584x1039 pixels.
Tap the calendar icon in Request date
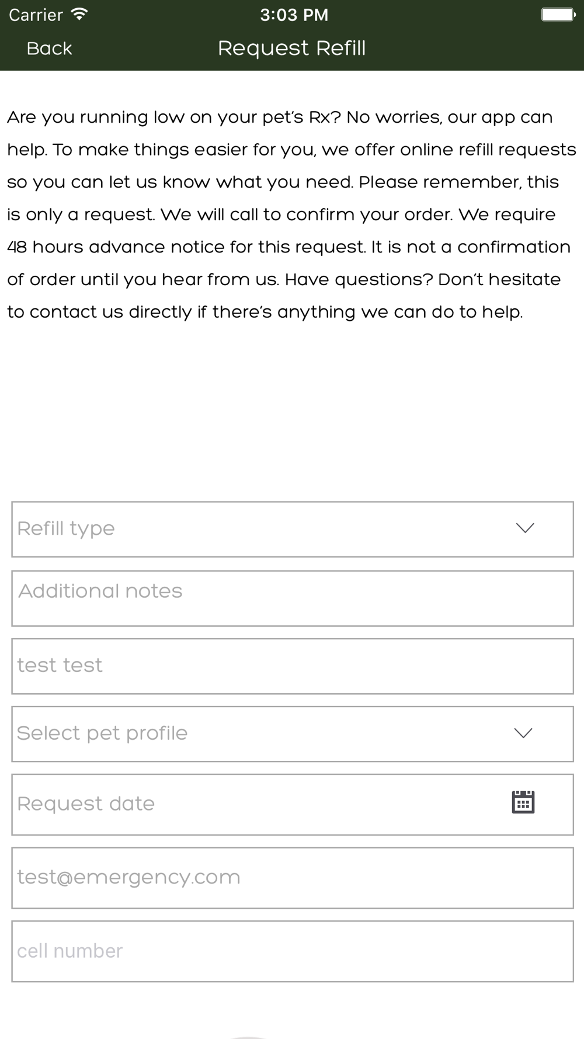pos(523,802)
